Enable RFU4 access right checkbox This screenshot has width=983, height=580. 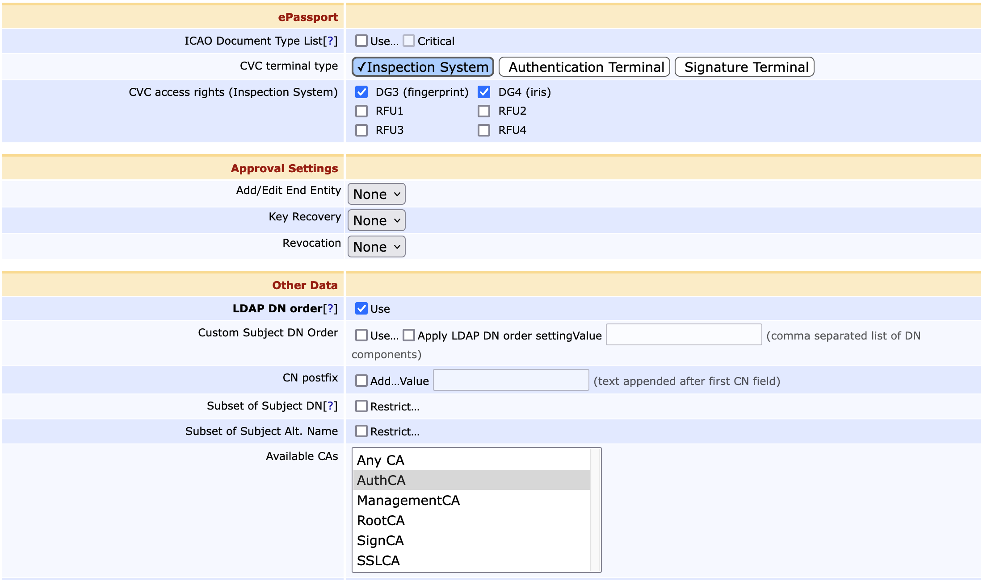[484, 130]
